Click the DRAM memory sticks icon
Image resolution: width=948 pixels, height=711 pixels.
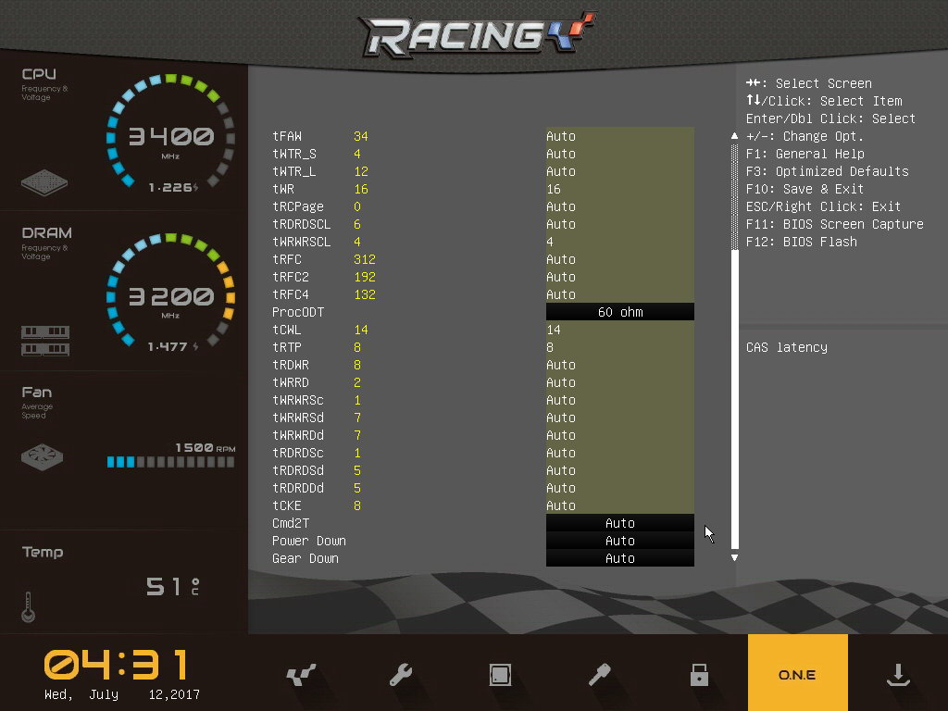point(44,341)
